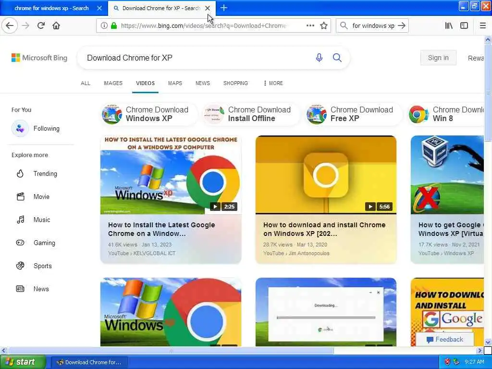This screenshot has height=369, width=492.
Task: Open Trending videos flame icon
Action: click(20, 173)
